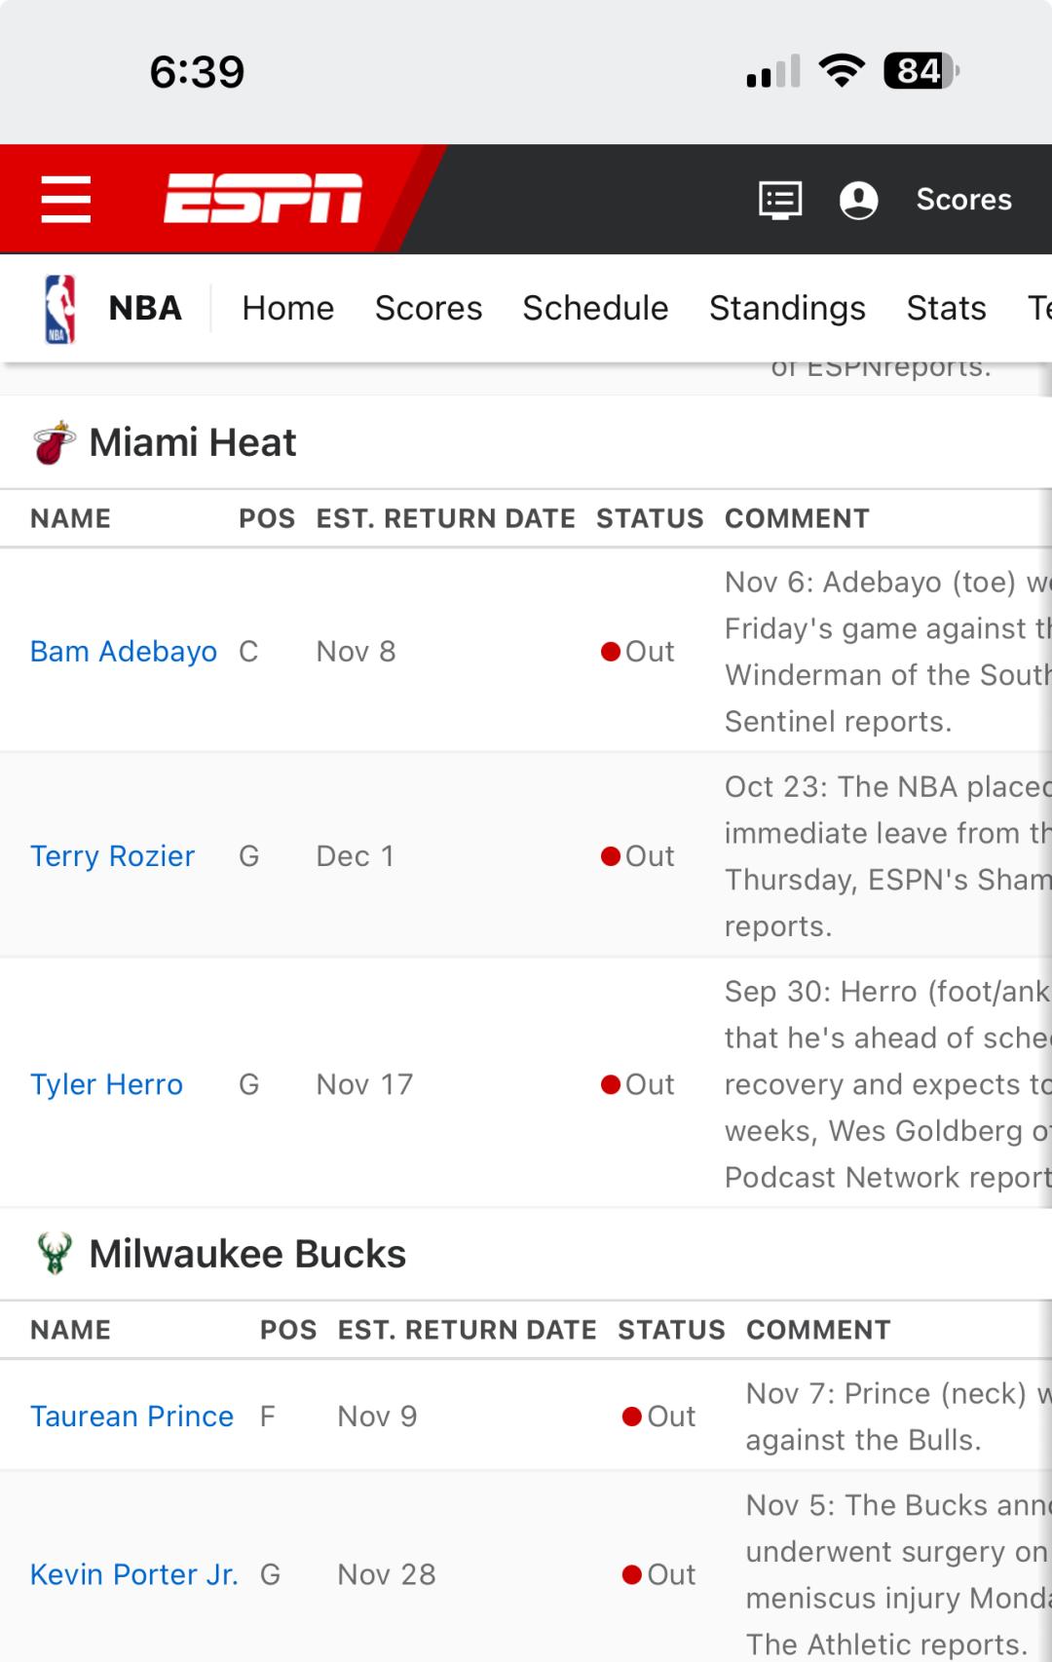This screenshot has width=1052, height=1662.
Task: Open Taurean Prince's player page
Action: [131, 1416]
